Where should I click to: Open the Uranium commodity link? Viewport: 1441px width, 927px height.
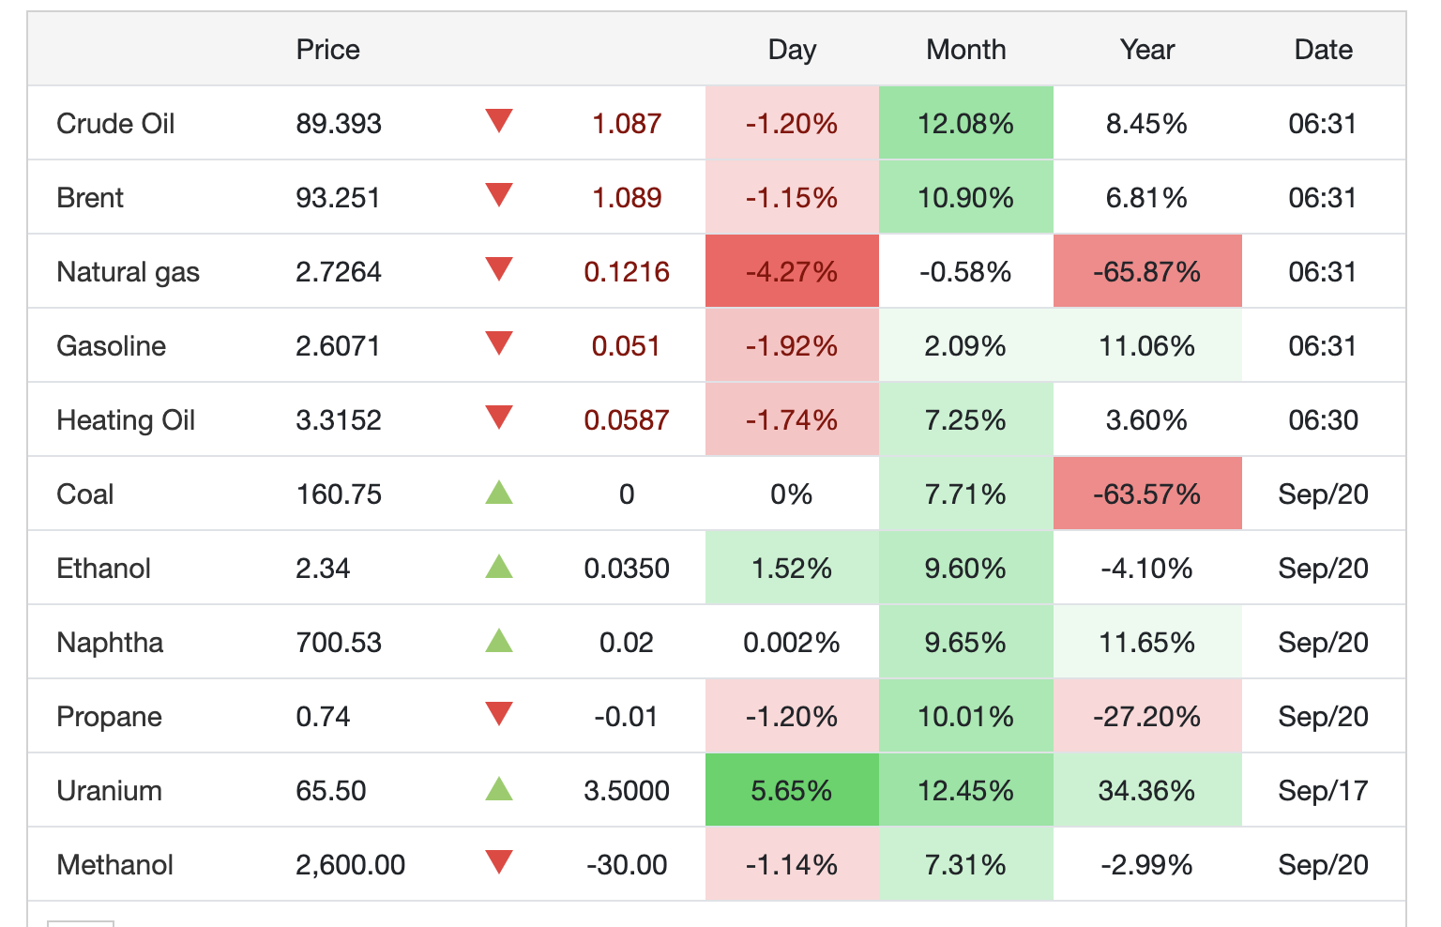pyautogui.click(x=109, y=790)
